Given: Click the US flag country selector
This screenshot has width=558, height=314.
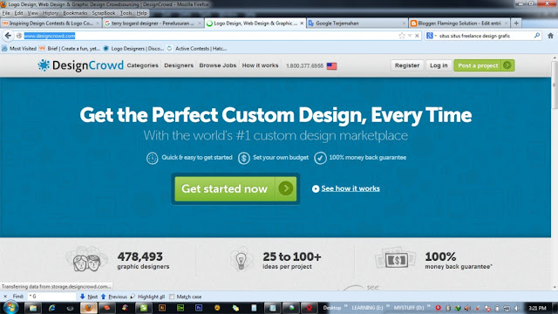Looking at the screenshot, I should 331,66.
